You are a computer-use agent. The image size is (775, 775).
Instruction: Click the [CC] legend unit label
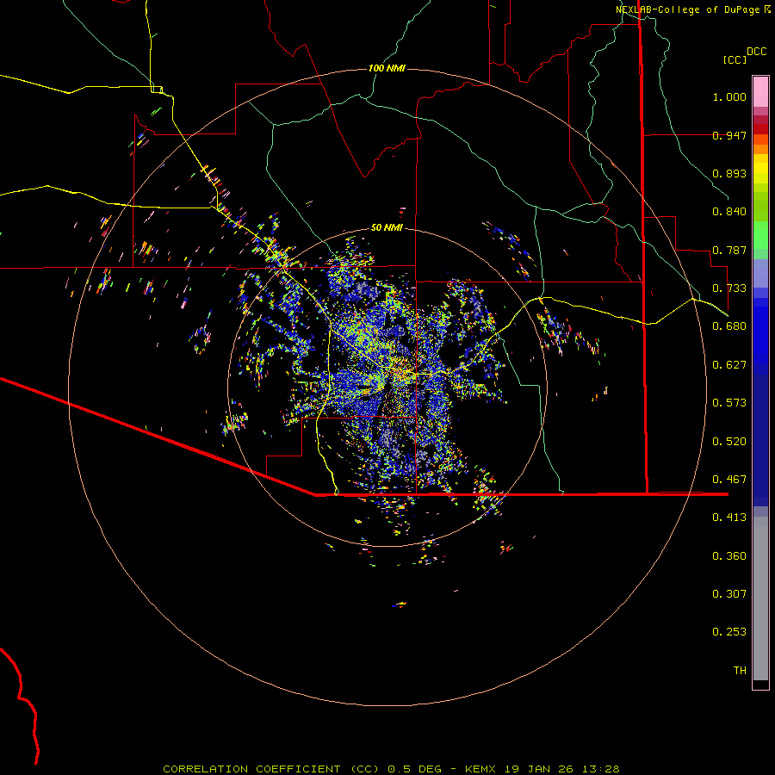735,59
